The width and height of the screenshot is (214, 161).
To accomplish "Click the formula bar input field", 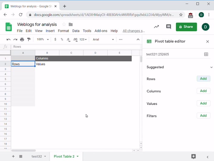I will [x=74, y=47].
